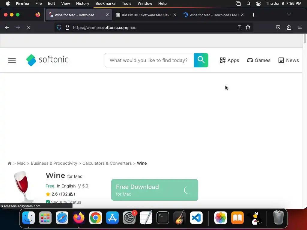Open macOS Control Center in menu bar
307x230 pixels.
(x=258, y=4)
